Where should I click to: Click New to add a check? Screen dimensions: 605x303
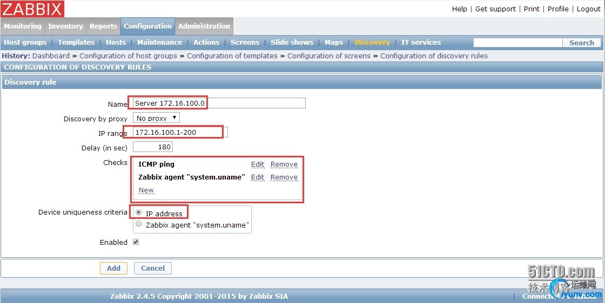tap(146, 190)
